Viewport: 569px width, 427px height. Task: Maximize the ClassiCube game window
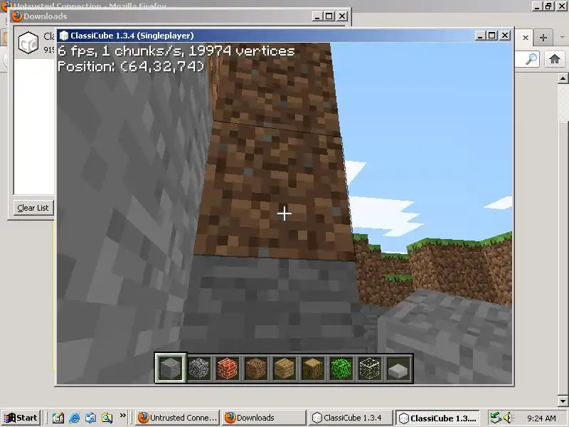(x=492, y=36)
